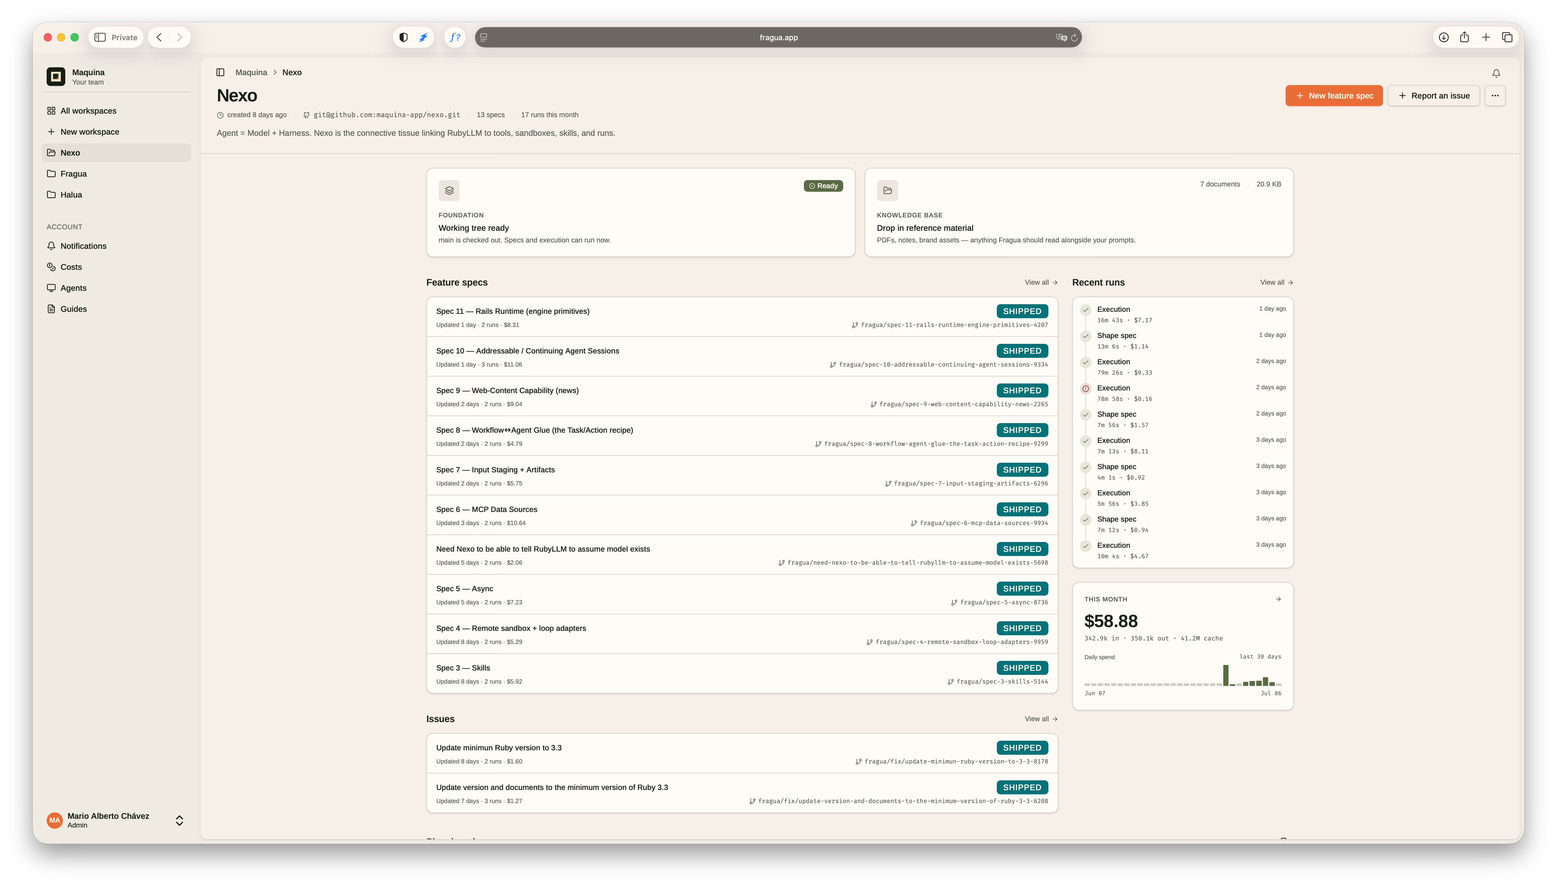1557x887 pixels.
Task: Click the Maquina team logo icon
Action: click(x=55, y=76)
